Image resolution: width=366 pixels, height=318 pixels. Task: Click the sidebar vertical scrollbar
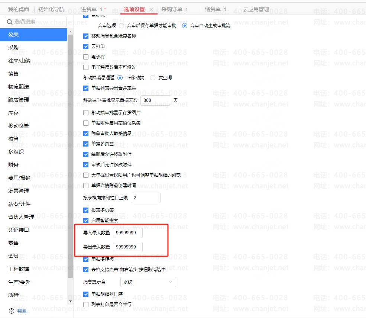(x=70, y=156)
